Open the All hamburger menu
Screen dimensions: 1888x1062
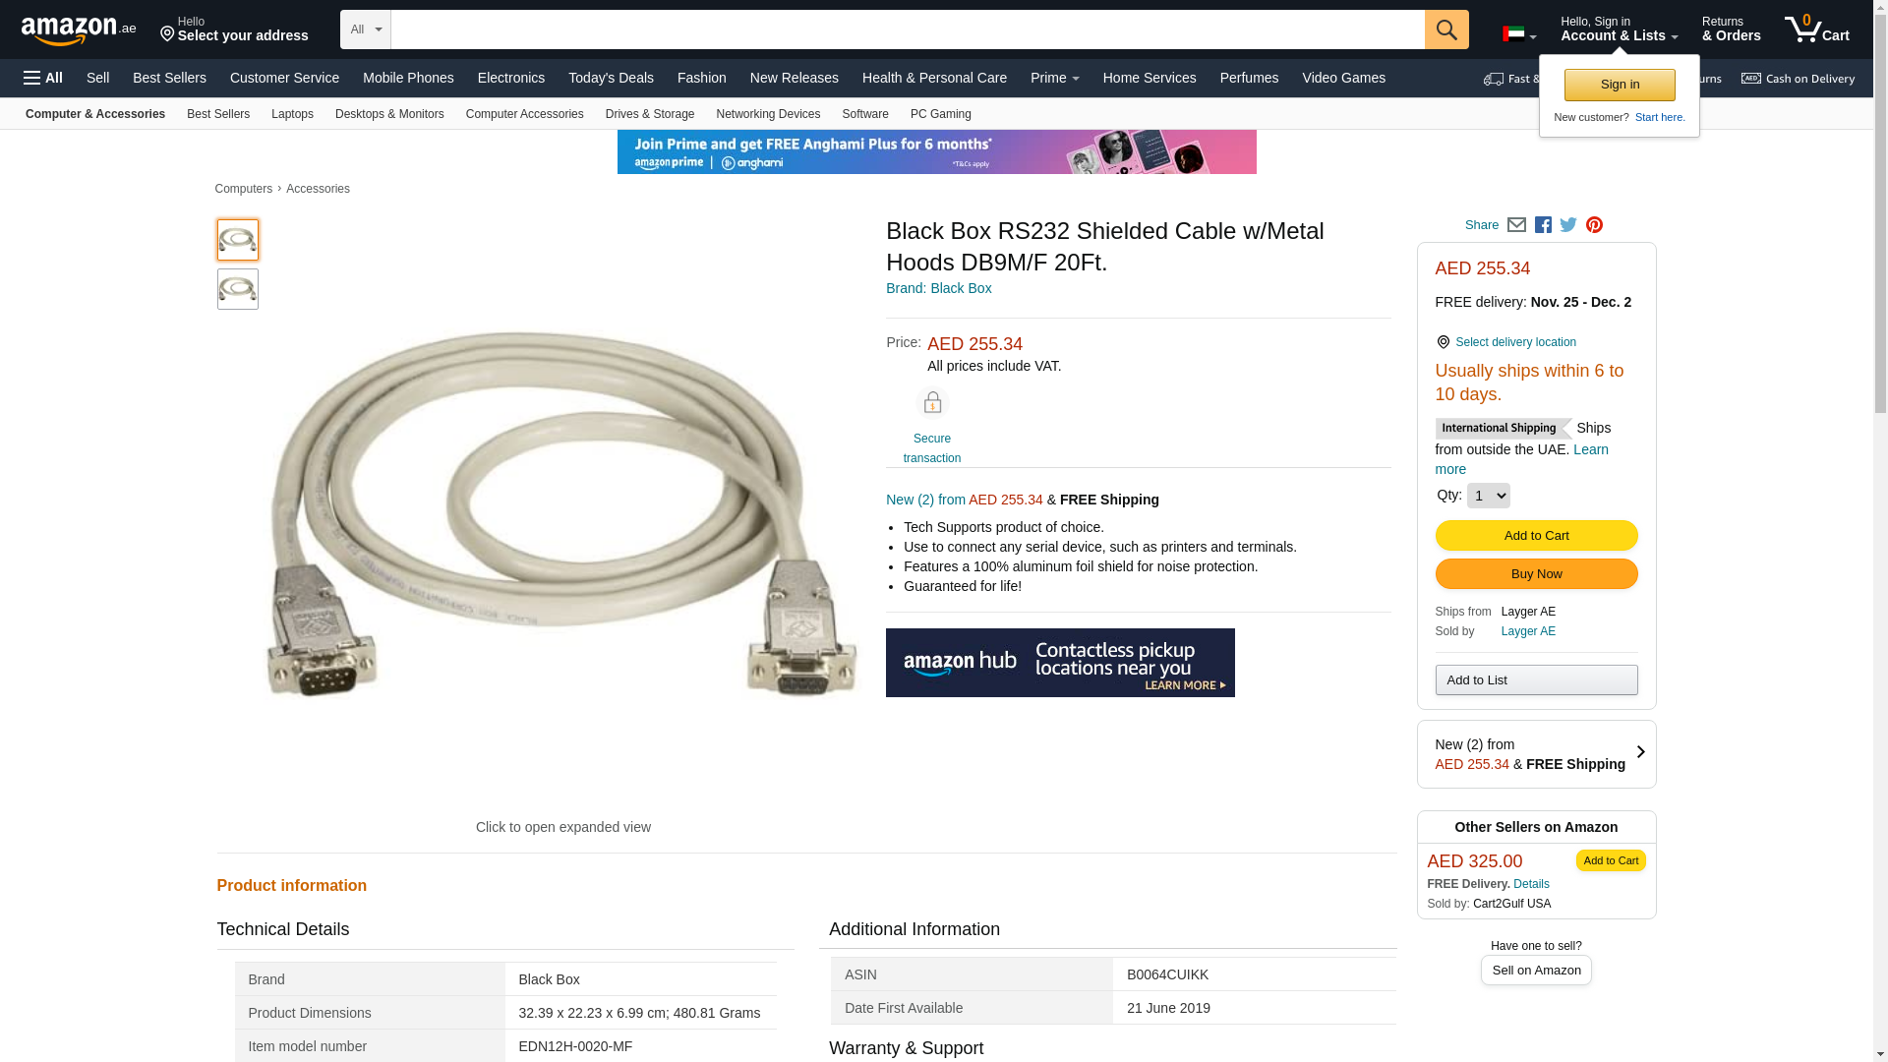(43, 78)
